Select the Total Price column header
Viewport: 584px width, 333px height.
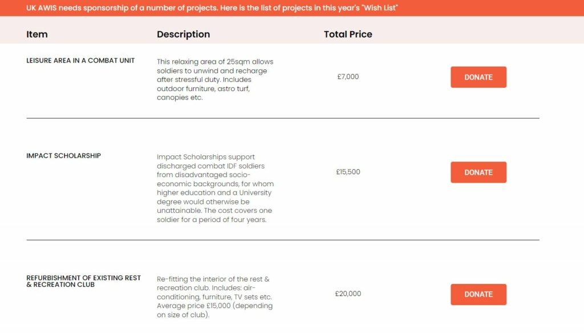(x=348, y=34)
